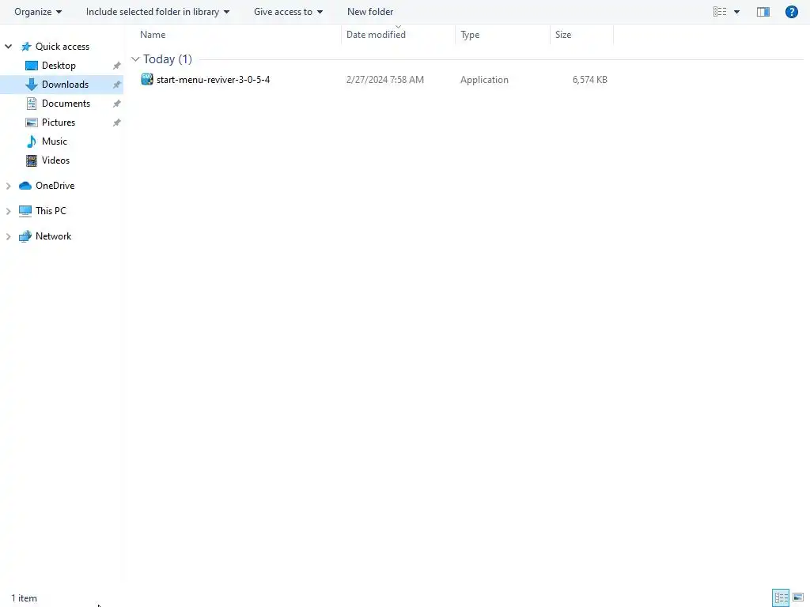
Task: Create a New folder
Action: pyautogui.click(x=370, y=11)
